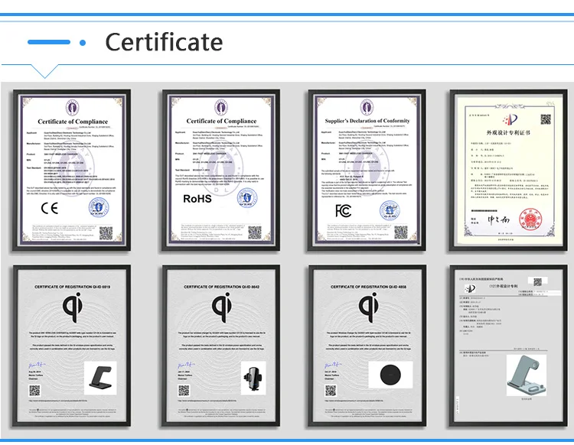Click the blue round stamp on the RoHS certificate
The width and height of the screenshot is (574, 445).
point(247,198)
